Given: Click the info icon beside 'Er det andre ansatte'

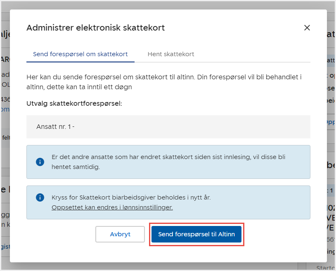Looking at the screenshot, I should click(40, 162).
